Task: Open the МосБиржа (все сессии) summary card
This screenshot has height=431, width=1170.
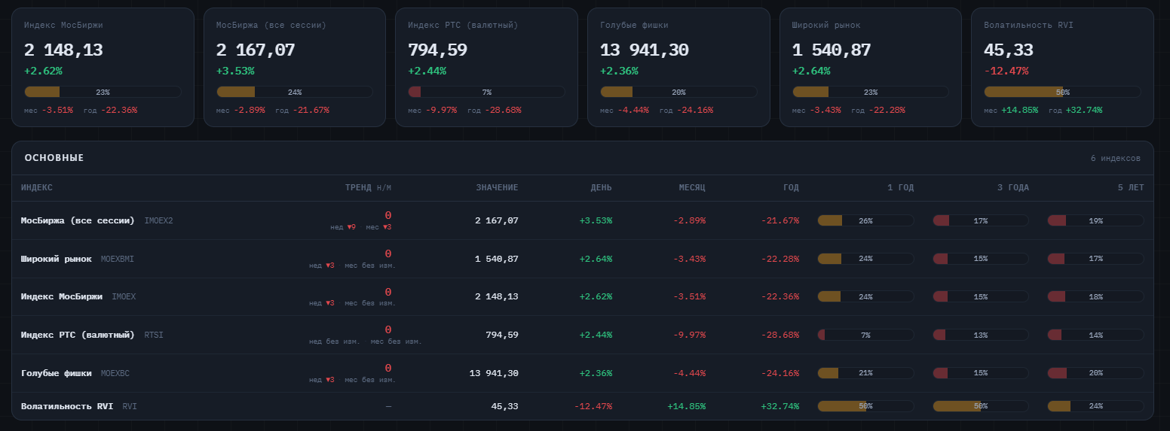Action: [x=295, y=67]
